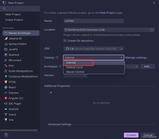This screenshot has height=139, width=159.
Task: Select the Jakarta EE generator icon
Action: click(6, 39)
